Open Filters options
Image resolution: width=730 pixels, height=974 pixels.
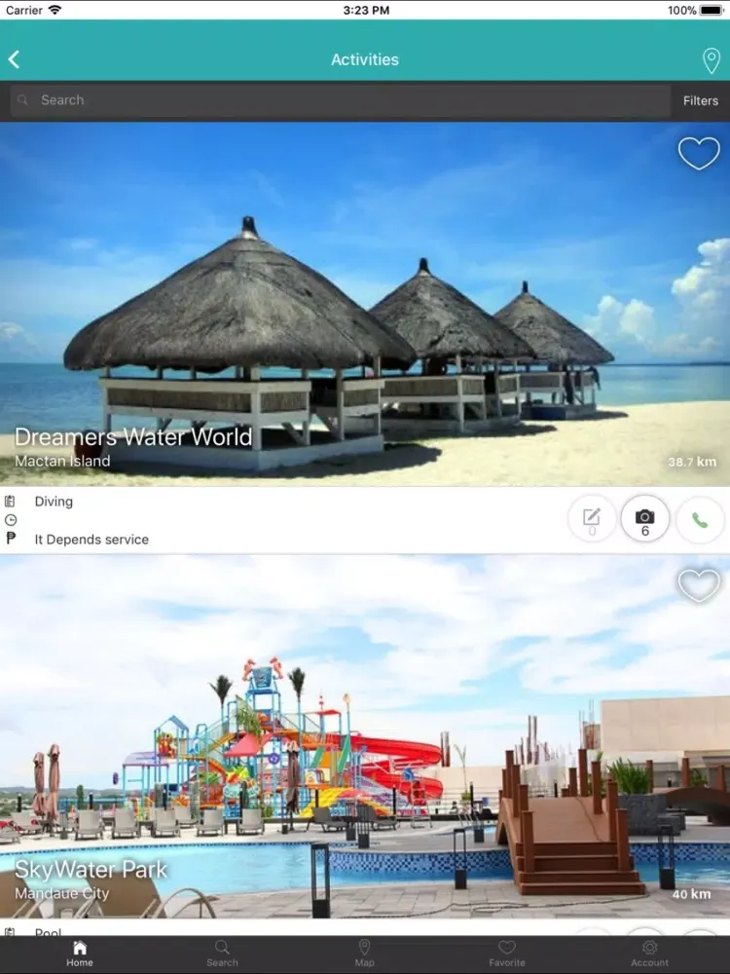tap(700, 100)
